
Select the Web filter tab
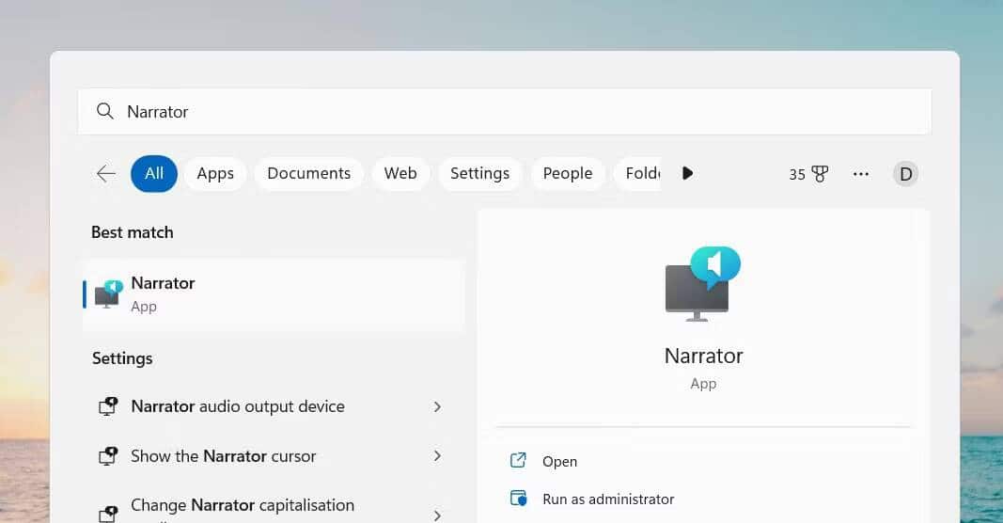[x=400, y=173]
